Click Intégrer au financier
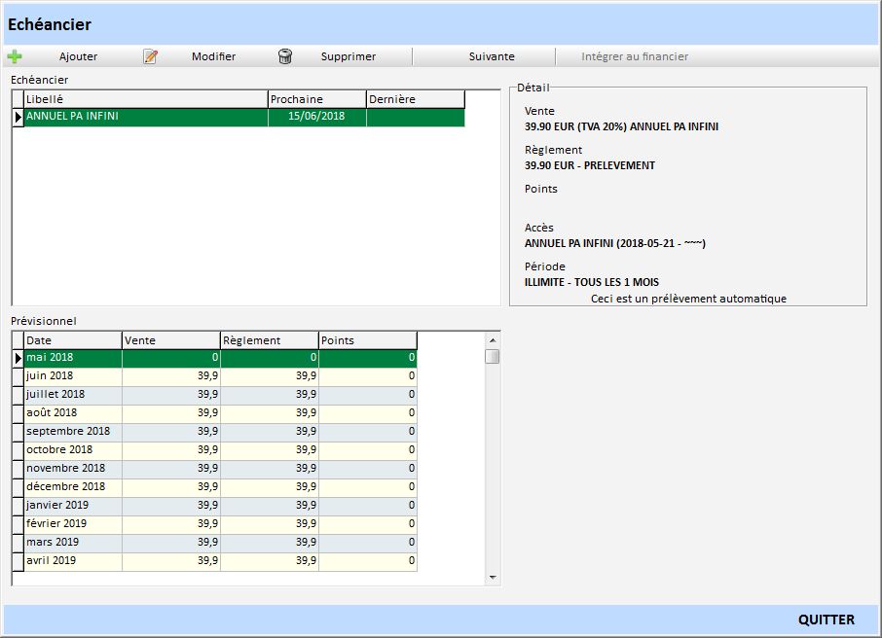Viewport: 882px width, 638px height. pyautogui.click(x=635, y=56)
